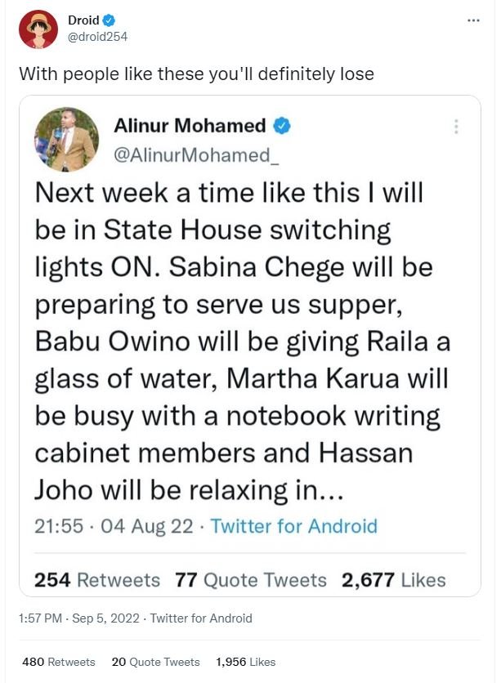Image resolution: width=501 pixels, height=683 pixels.
Task: View the 20 Quote Tweets
Action: [155, 663]
